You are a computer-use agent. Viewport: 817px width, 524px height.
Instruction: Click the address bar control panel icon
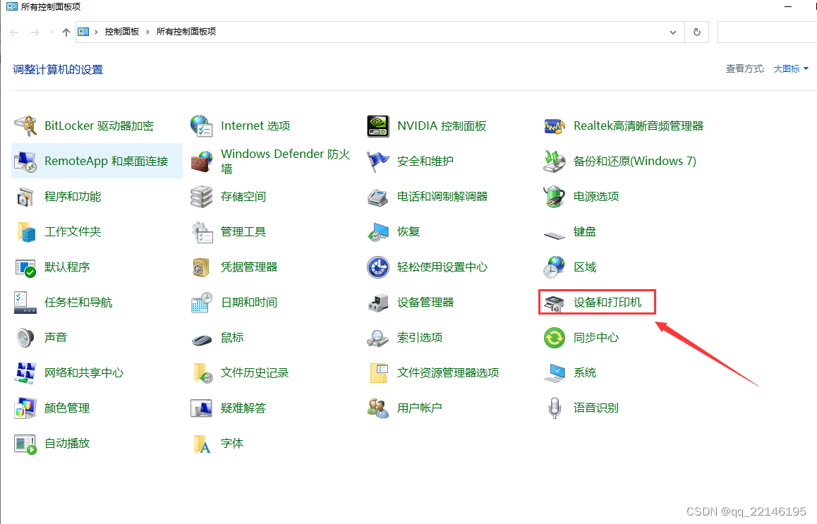(83, 32)
